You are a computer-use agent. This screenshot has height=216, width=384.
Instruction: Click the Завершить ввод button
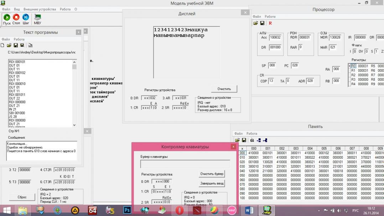pos(212,184)
